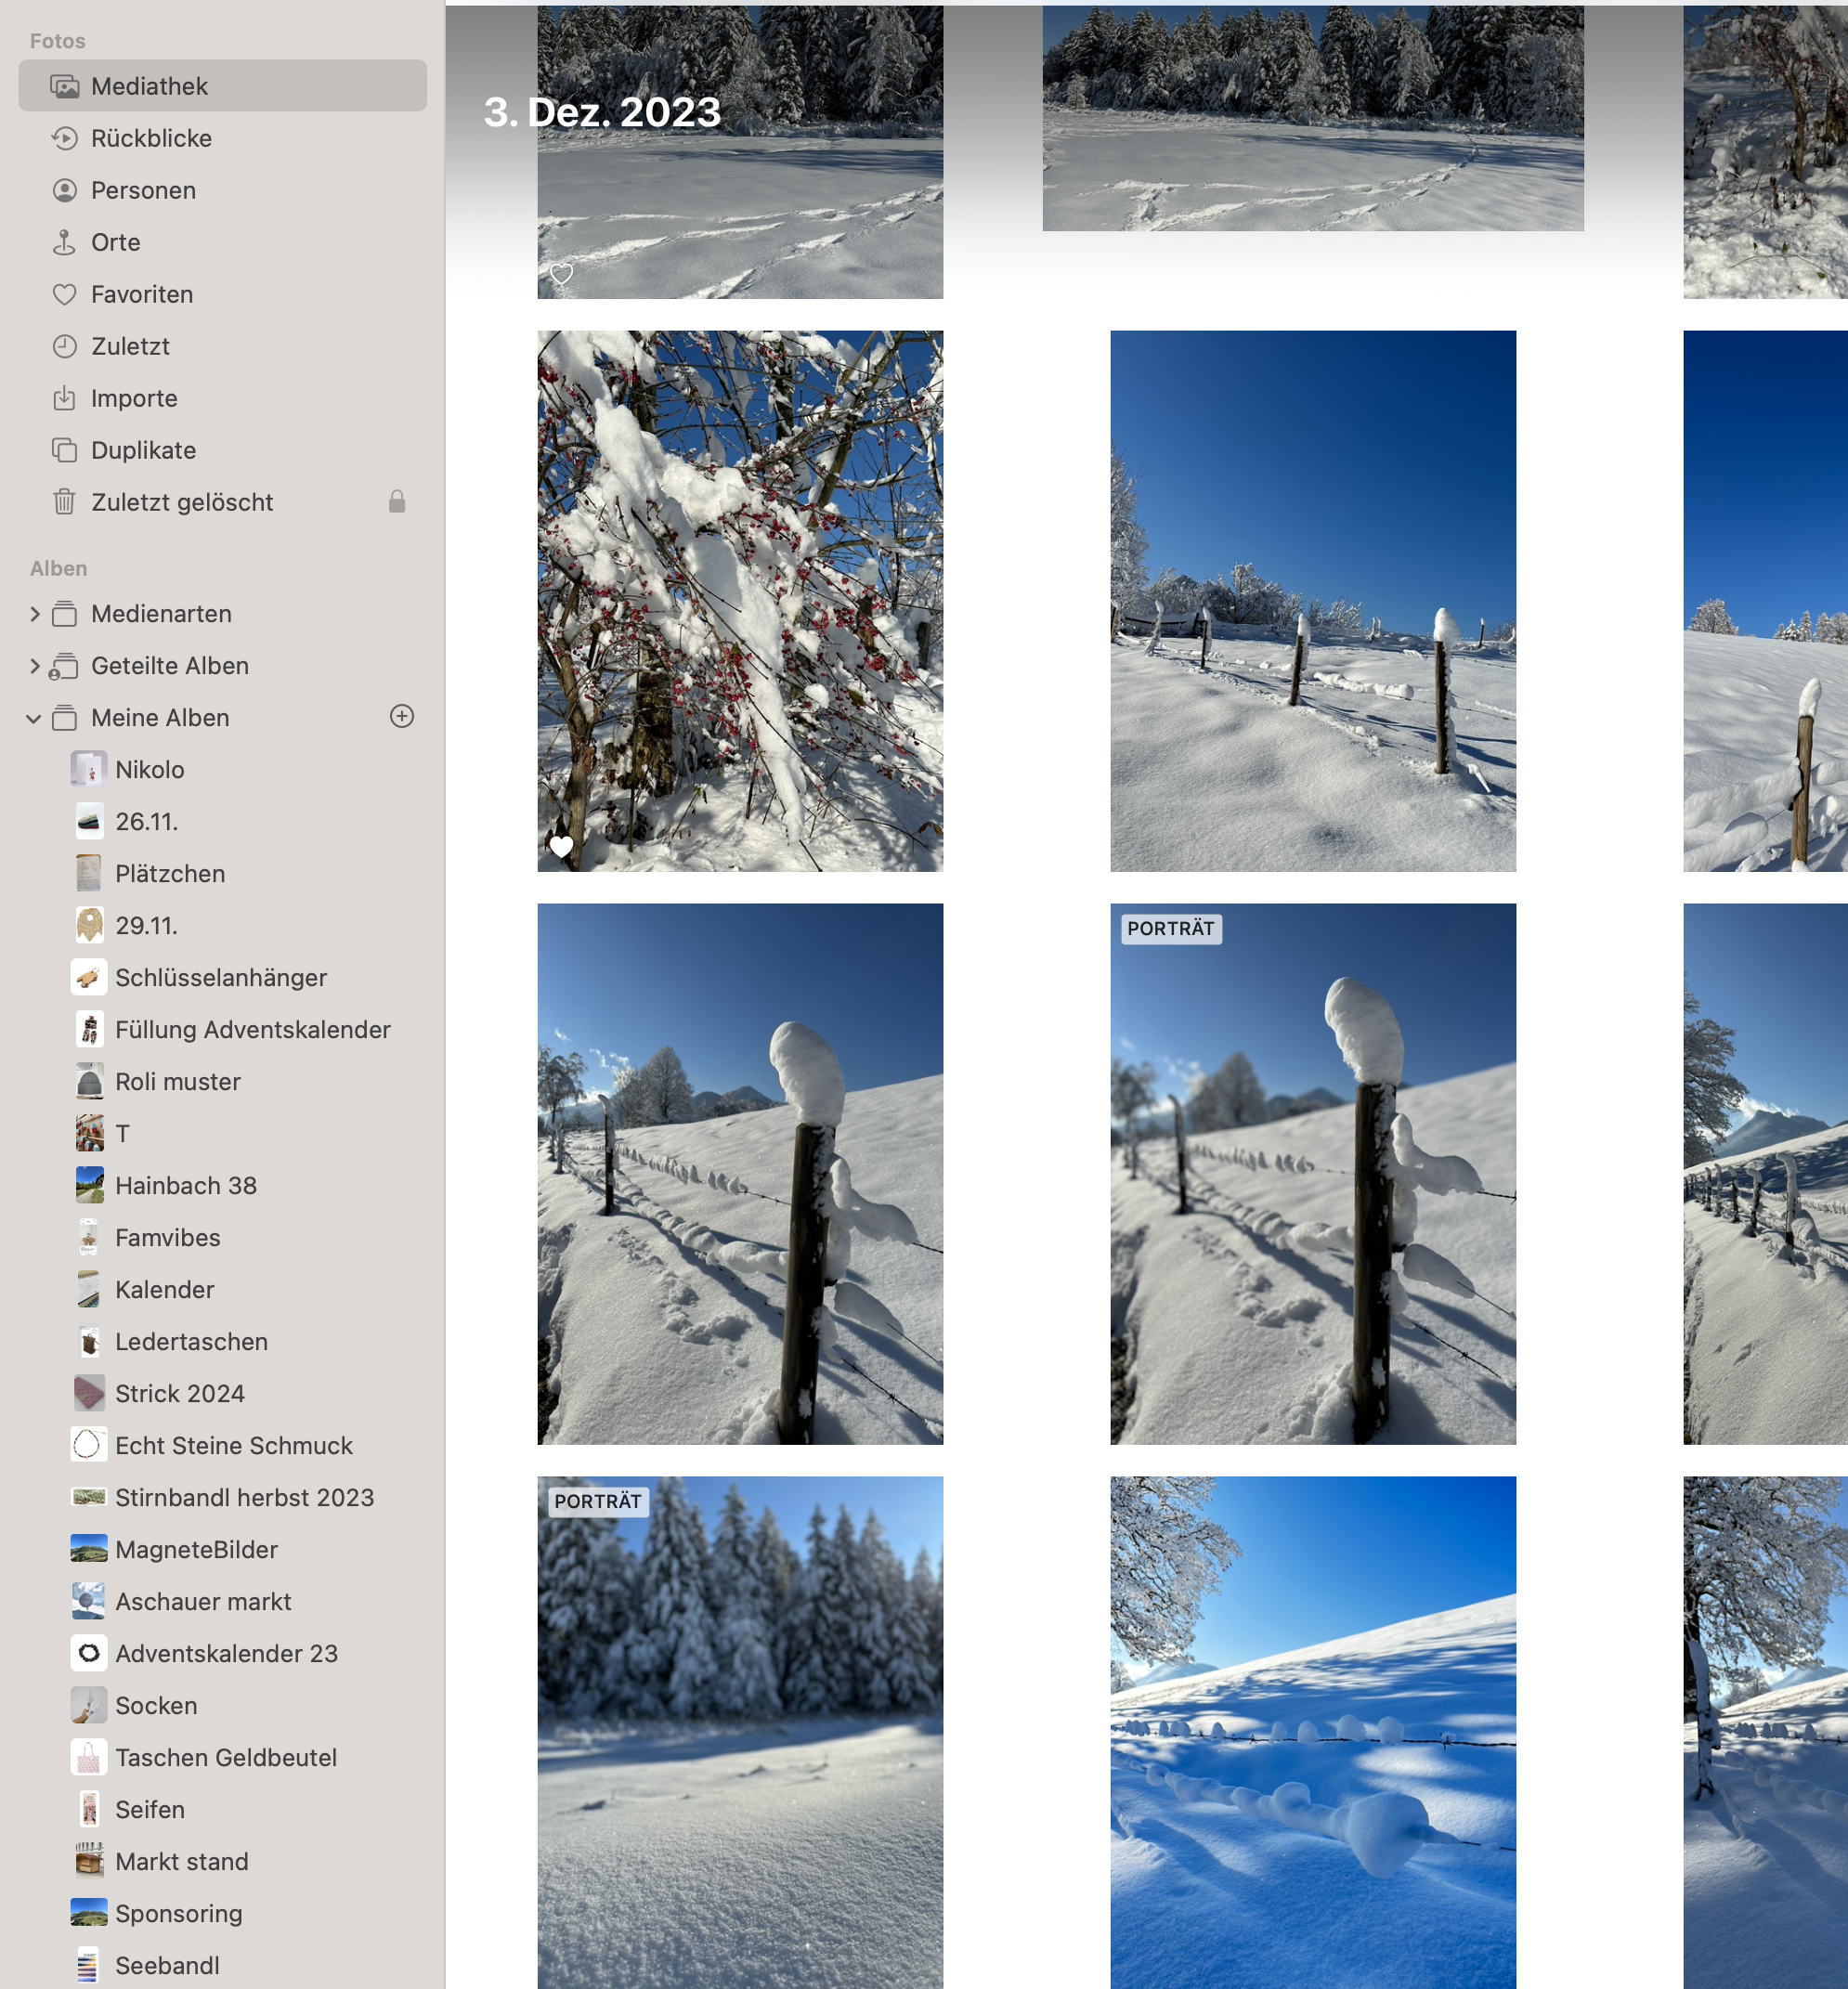
Task: Click the lock icon beside Zuletzt gelöscht
Action: tap(397, 501)
